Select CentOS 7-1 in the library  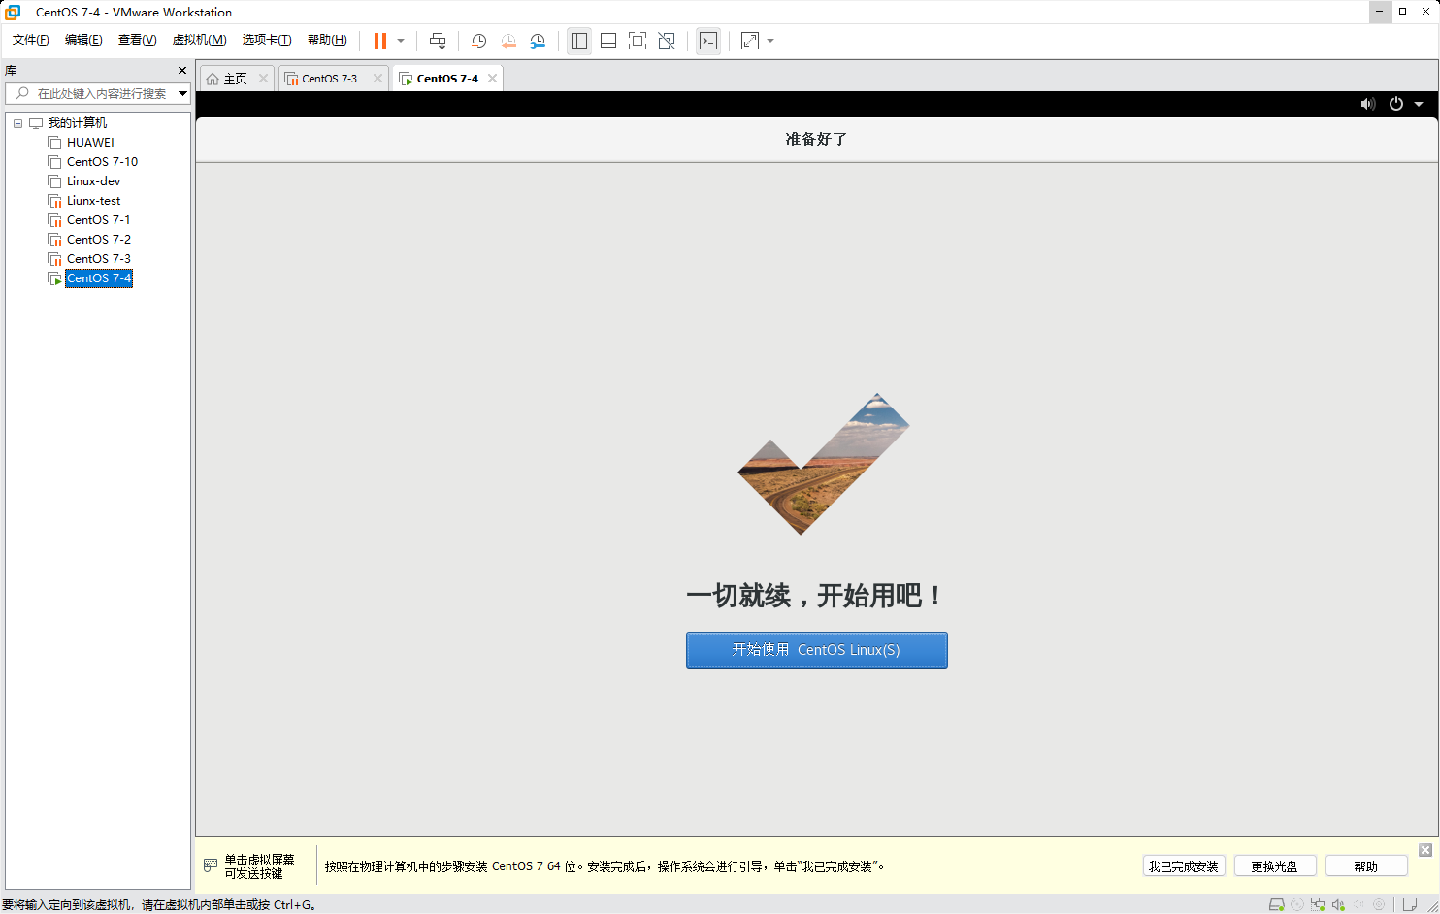click(x=98, y=220)
